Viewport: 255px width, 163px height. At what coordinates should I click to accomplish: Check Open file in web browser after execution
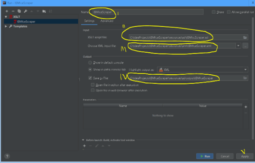93,90
